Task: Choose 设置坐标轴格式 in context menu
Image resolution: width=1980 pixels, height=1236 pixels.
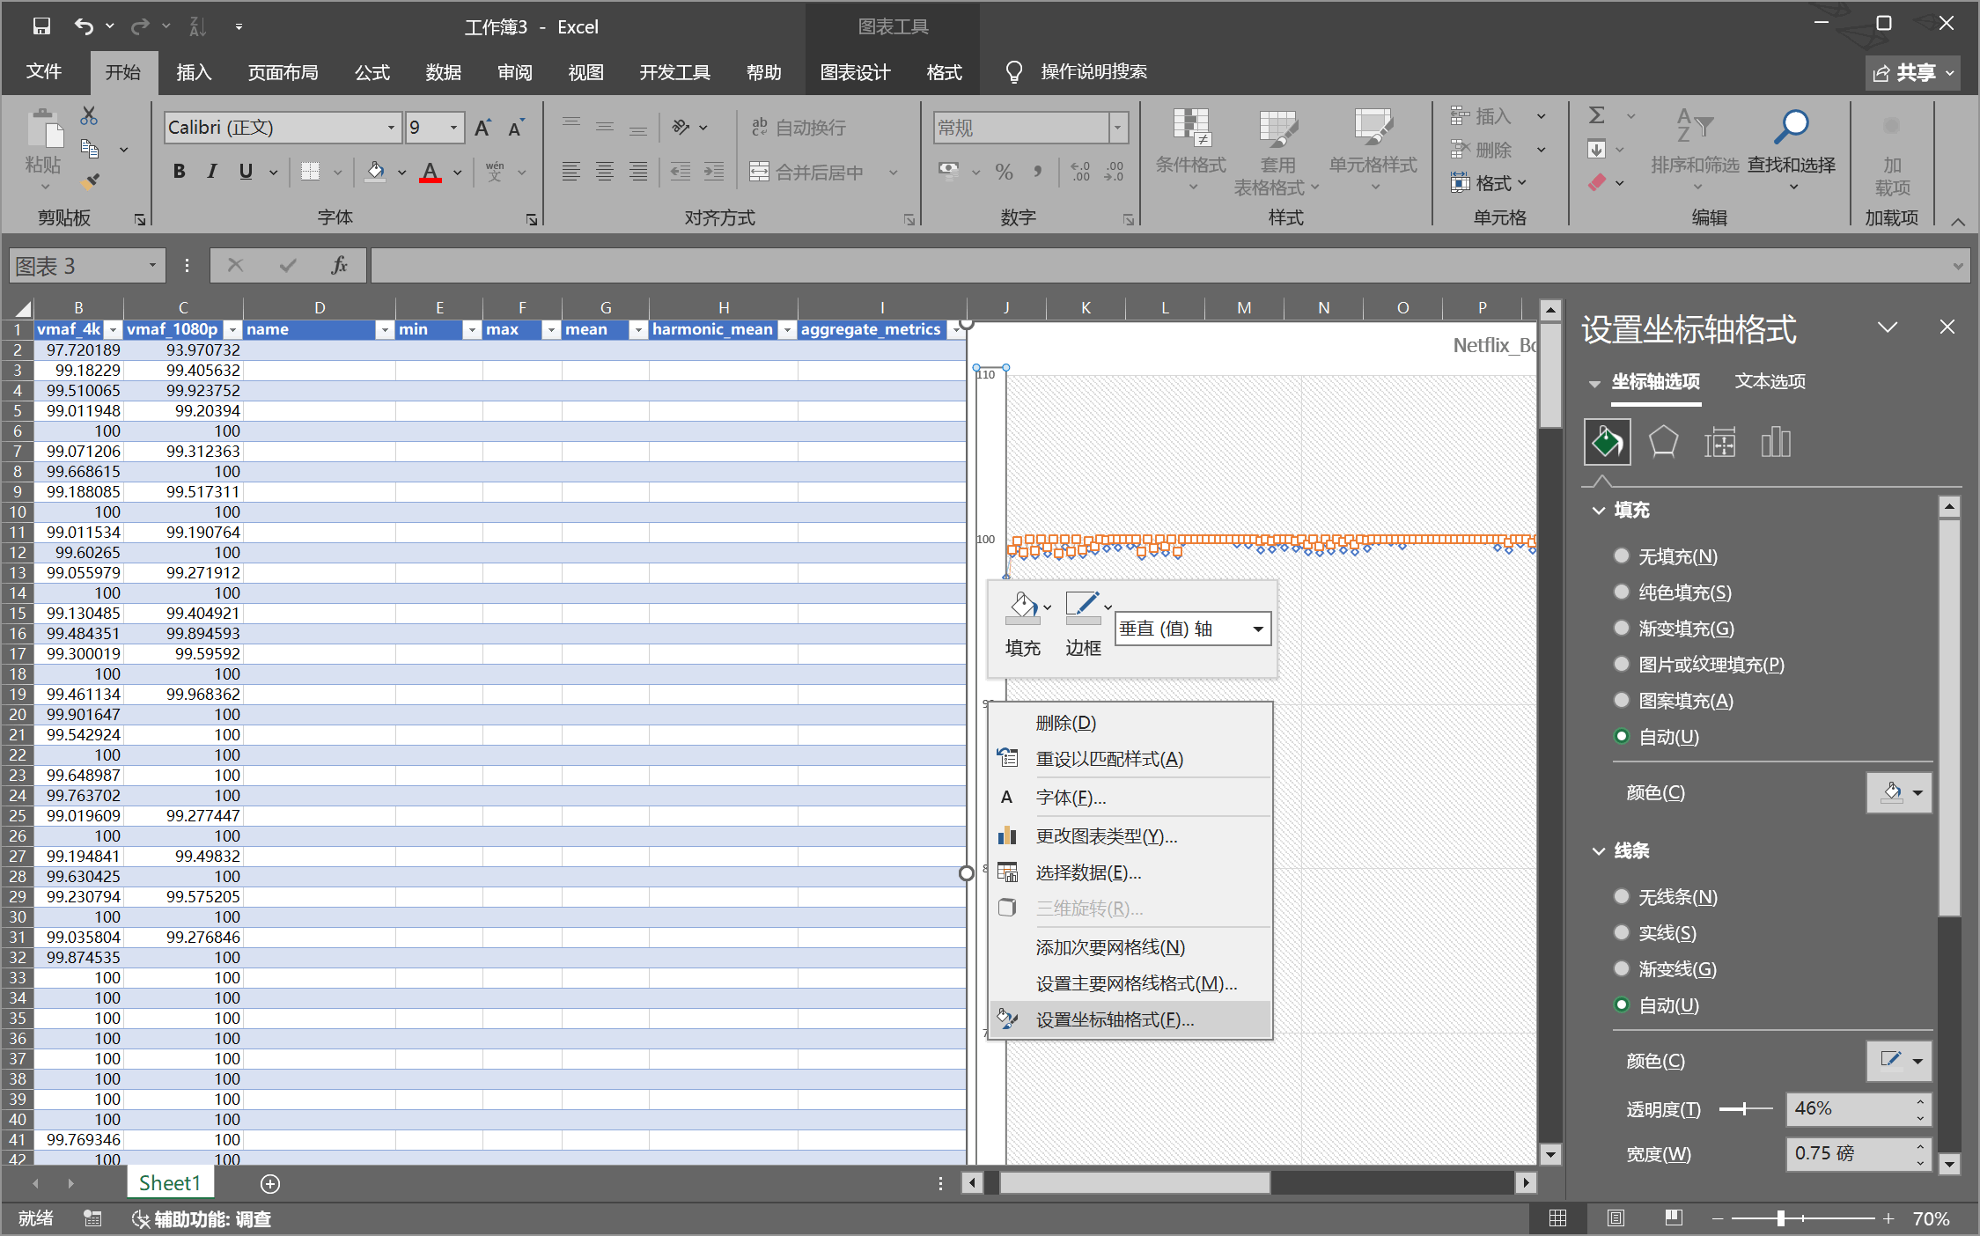Action: [1130, 1019]
